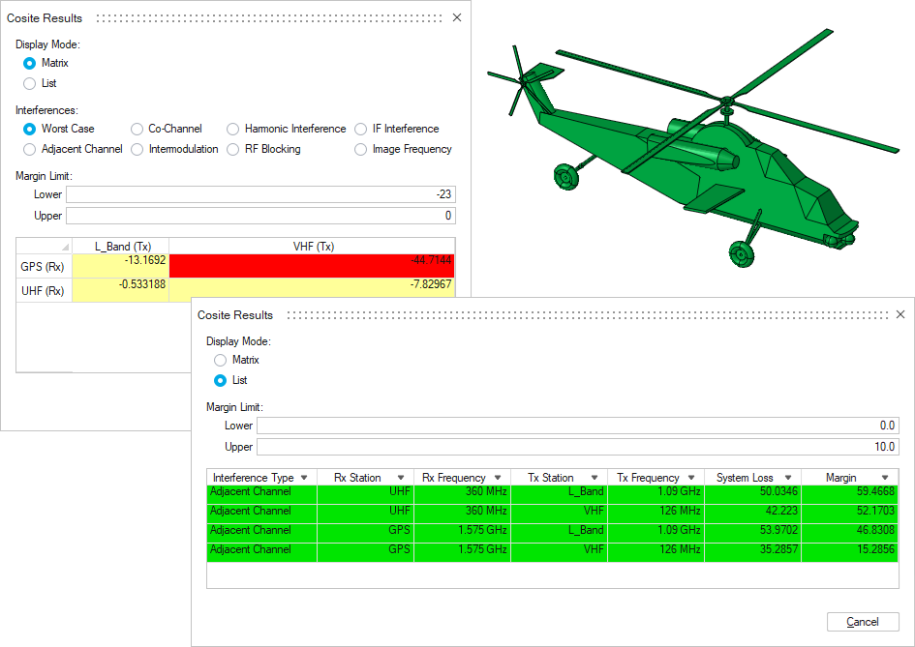Enable the Harmonic Interference option
This screenshot has width=915, height=647.
tap(233, 129)
